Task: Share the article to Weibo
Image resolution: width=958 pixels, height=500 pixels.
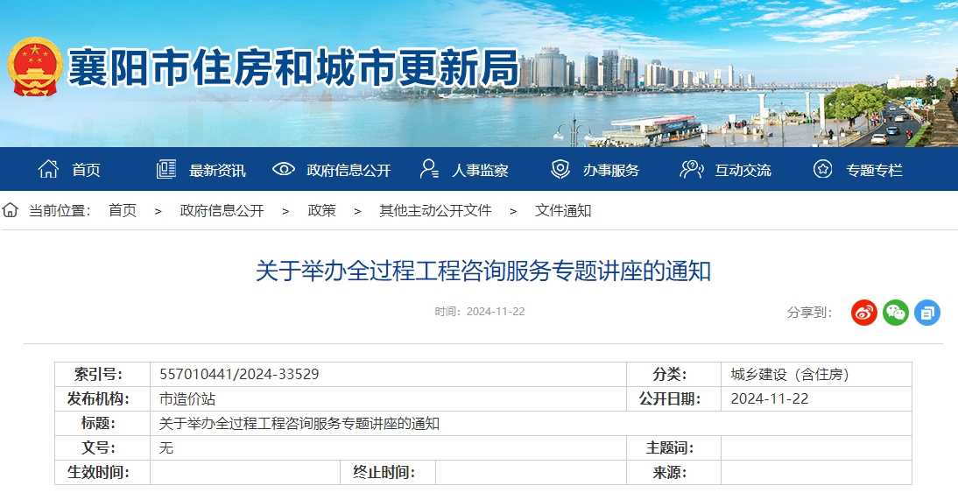Action: 864,313
